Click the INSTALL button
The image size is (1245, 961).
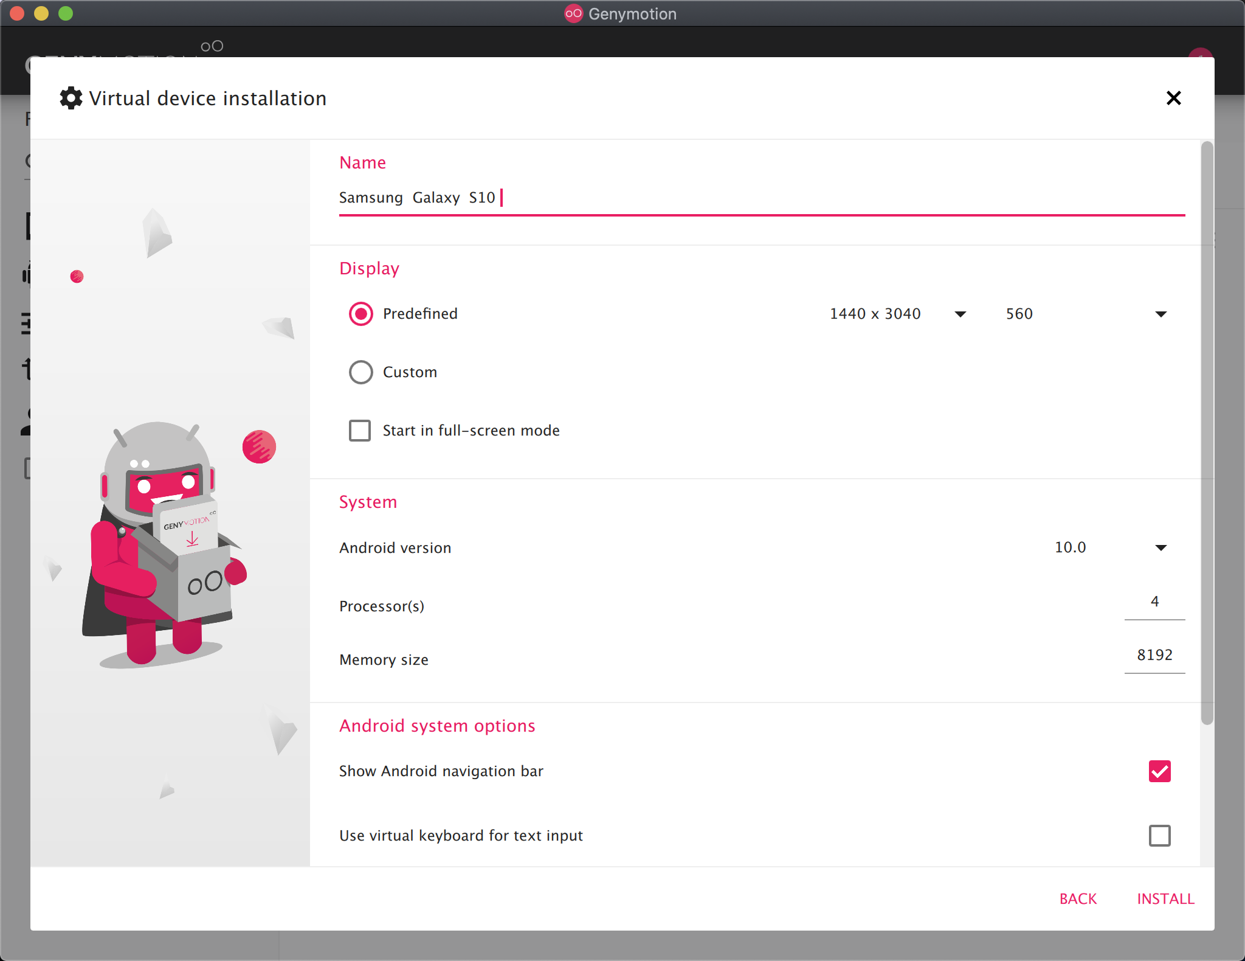click(1165, 899)
